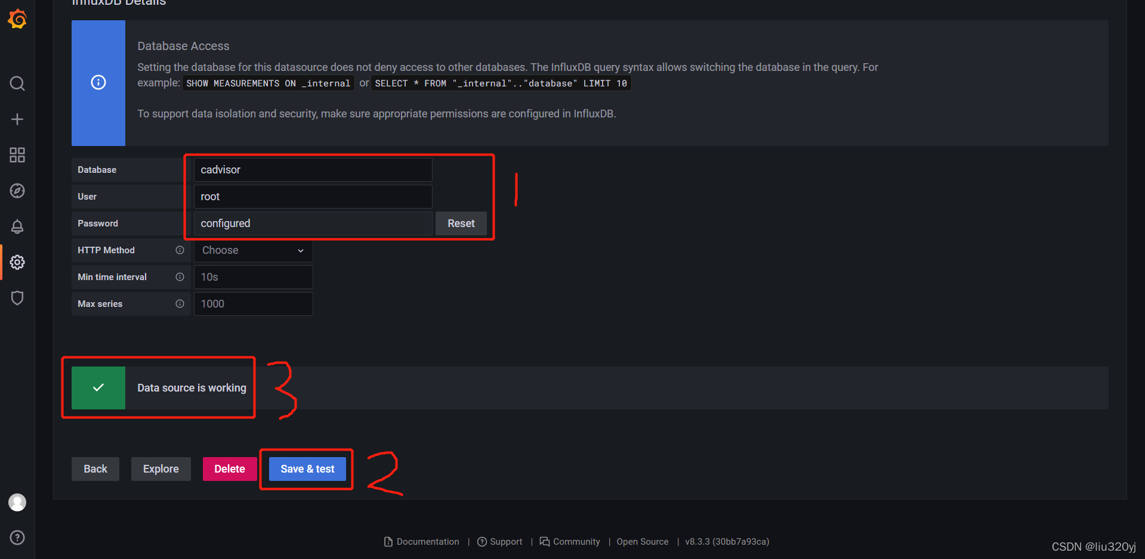
Task: Click the 'User' field label
Action: point(87,197)
